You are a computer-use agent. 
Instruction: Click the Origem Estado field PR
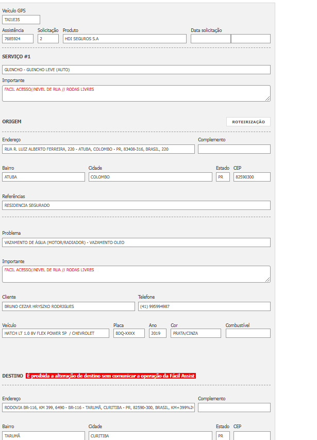[223, 177]
